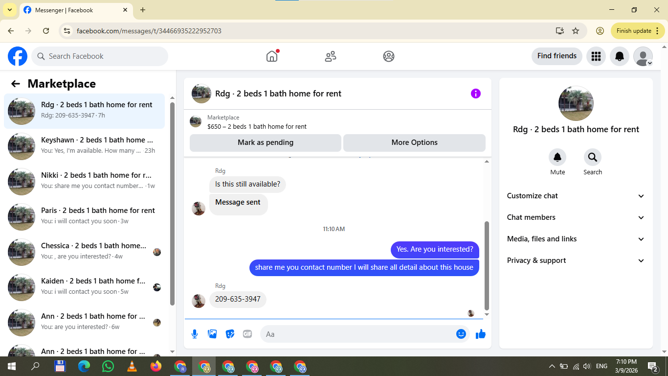Go to the Home feed icon
Screen dimensions: 668x376
click(x=272, y=56)
